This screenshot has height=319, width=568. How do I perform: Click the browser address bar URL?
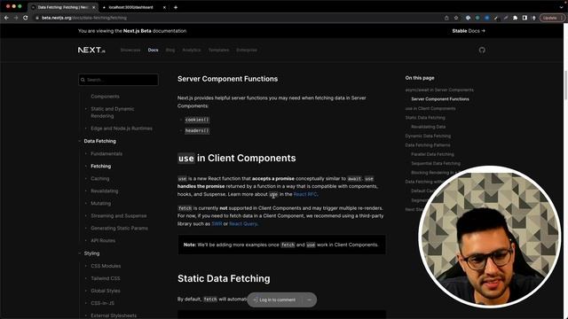pyautogui.click(x=84, y=18)
